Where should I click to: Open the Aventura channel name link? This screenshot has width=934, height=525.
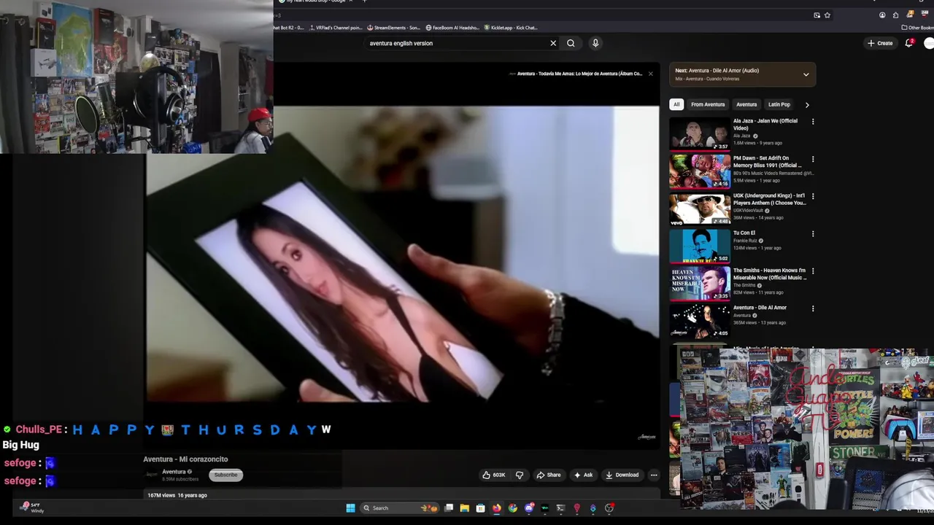(x=174, y=472)
